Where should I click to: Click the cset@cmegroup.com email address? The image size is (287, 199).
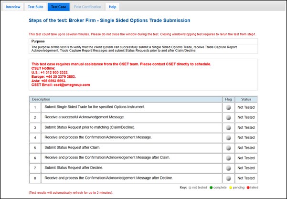[x=72, y=85]
